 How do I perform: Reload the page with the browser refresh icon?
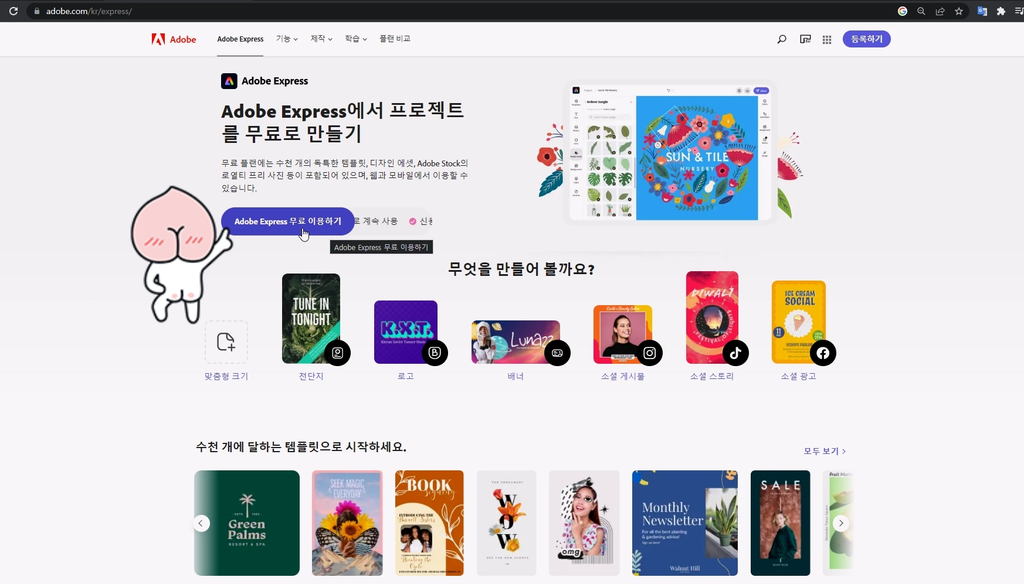[x=13, y=11]
